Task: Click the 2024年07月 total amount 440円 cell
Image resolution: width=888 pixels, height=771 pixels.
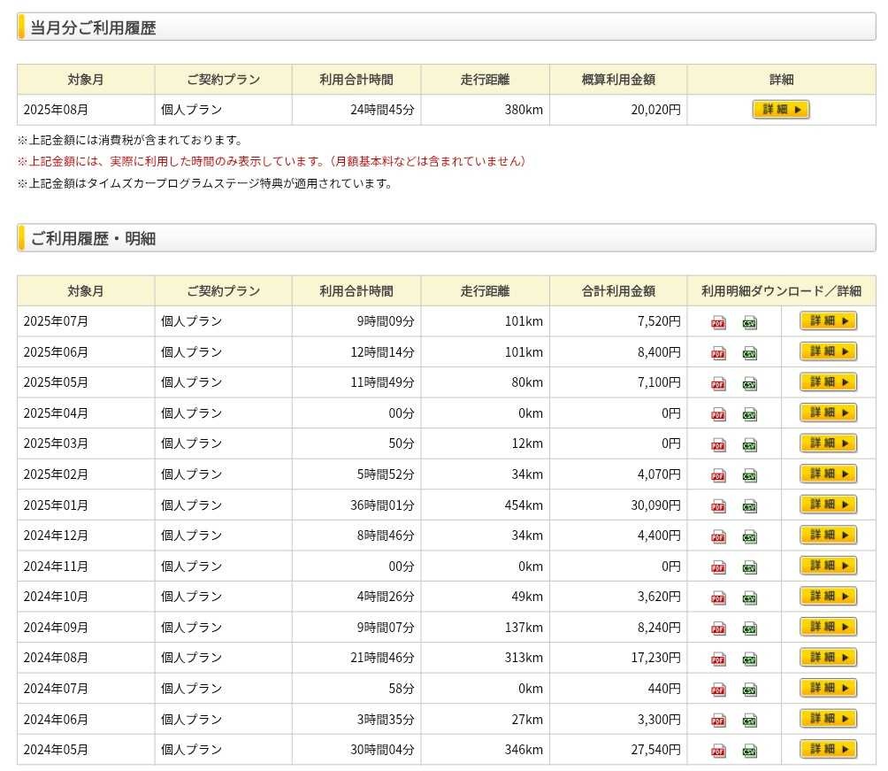Action: [617, 689]
